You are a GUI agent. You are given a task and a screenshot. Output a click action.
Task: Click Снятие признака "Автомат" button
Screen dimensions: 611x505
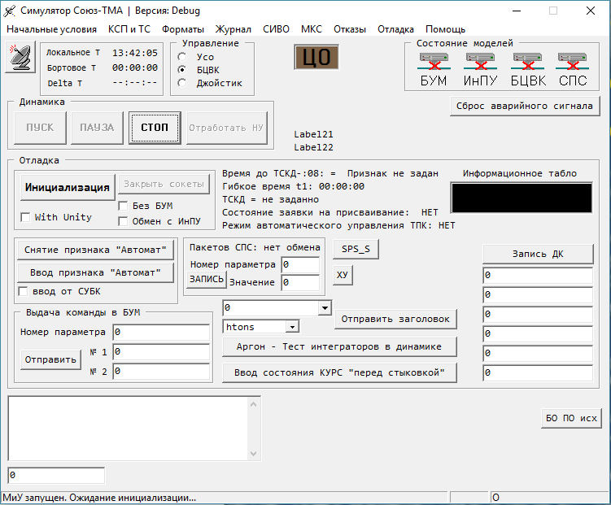tap(95, 250)
